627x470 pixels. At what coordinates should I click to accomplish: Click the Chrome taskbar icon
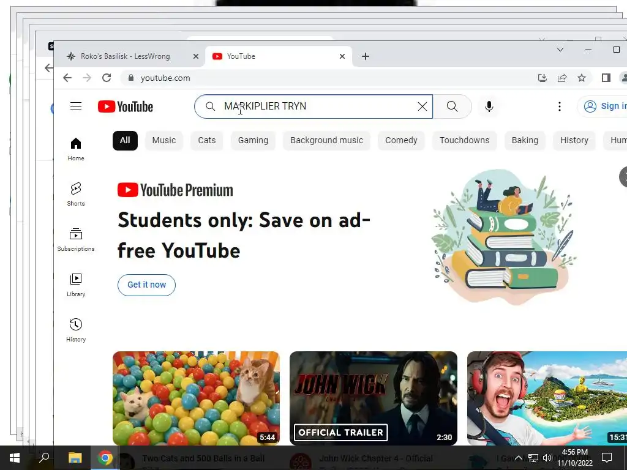pos(105,458)
